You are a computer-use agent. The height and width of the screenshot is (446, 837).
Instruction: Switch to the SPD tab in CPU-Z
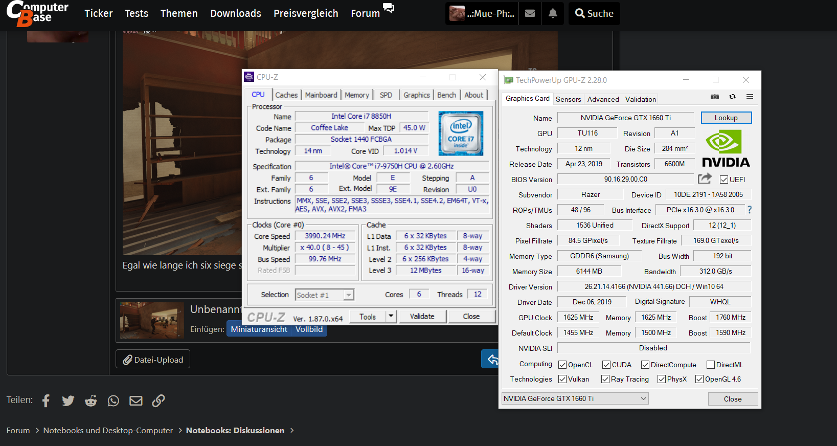(386, 95)
